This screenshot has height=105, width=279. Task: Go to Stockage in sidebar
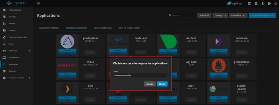(17, 17)
